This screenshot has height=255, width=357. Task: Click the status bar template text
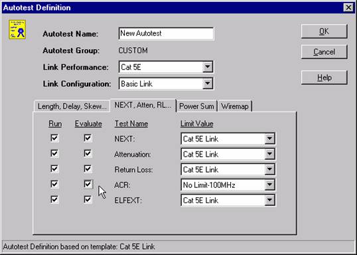tap(79, 246)
